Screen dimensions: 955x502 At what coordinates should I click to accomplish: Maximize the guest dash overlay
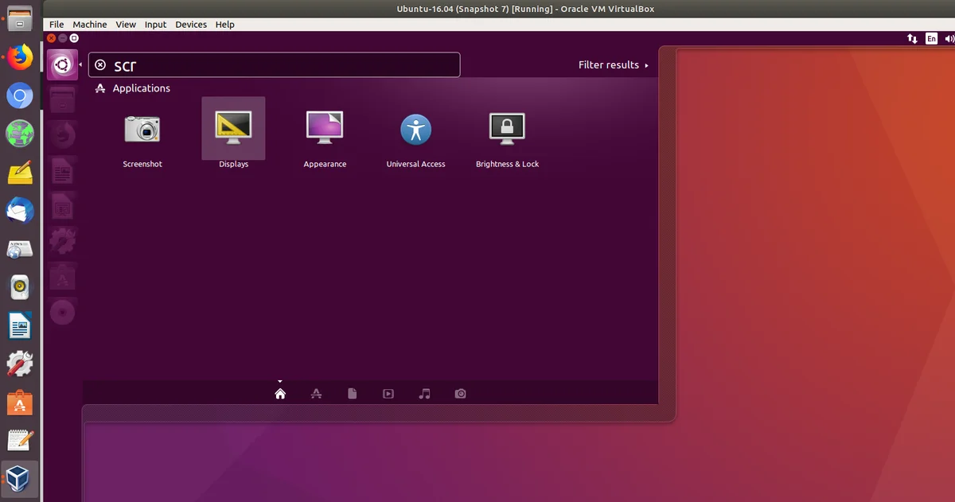(x=74, y=37)
